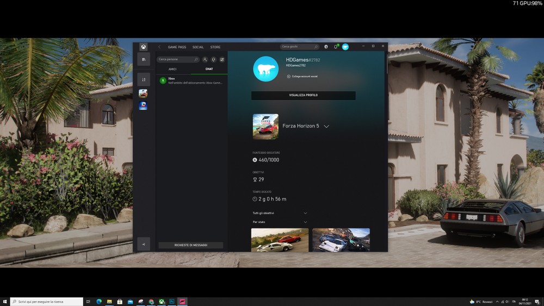This screenshot has width=544, height=306.
Task: Open the Game Pass tab
Action: (177, 47)
